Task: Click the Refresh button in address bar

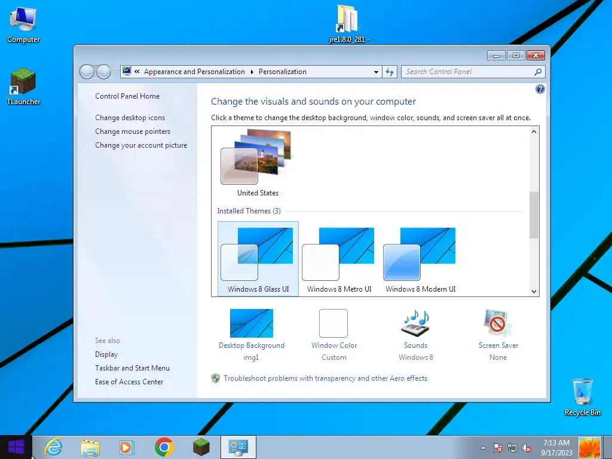Action: [x=390, y=72]
